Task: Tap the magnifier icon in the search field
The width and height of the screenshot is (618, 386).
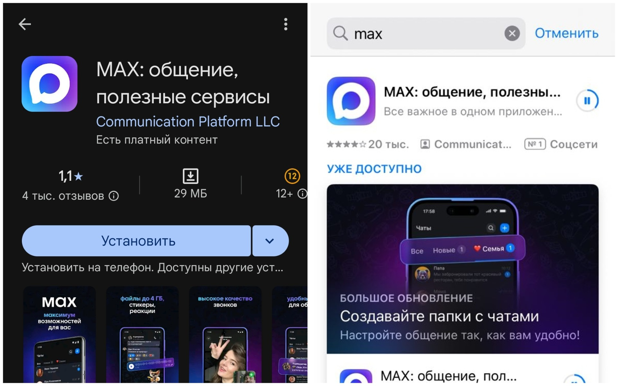Action: pyautogui.click(x=341, y=33)
